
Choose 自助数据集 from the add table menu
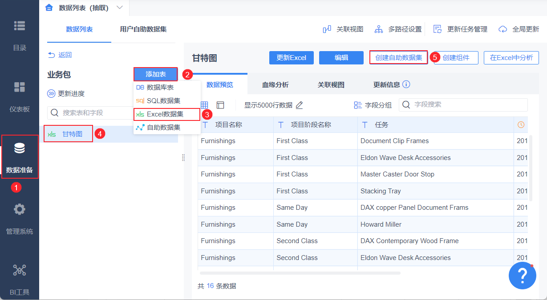pos(167,127)
